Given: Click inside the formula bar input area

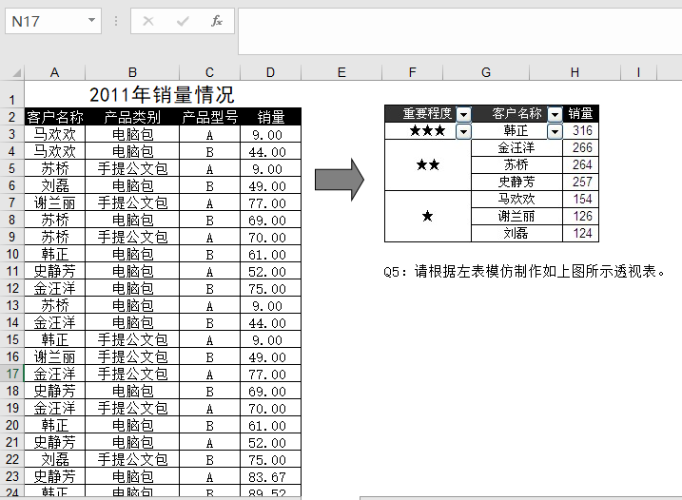Looking at the screenshot, I should coord(459,31).
